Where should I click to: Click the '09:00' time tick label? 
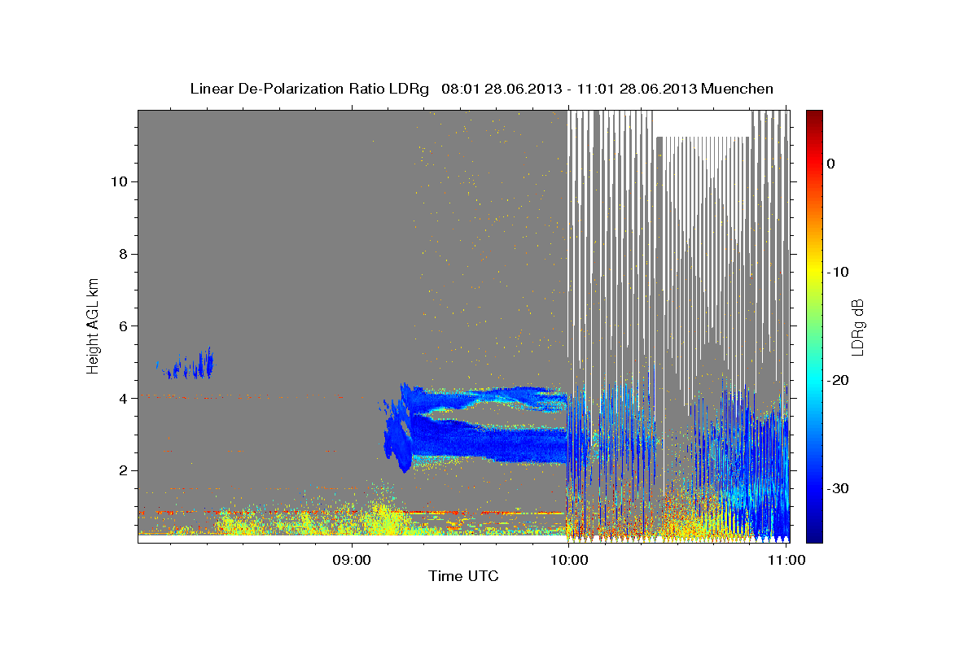353,560
